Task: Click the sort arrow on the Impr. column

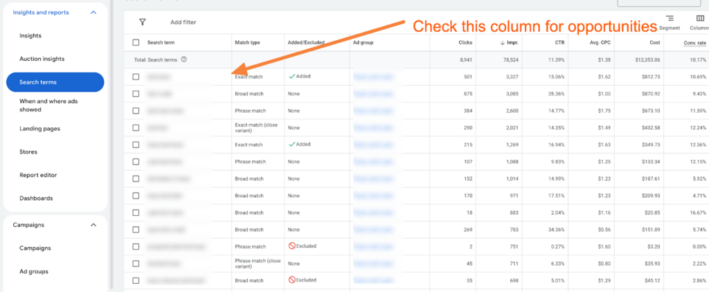Action: pos(503,43)
